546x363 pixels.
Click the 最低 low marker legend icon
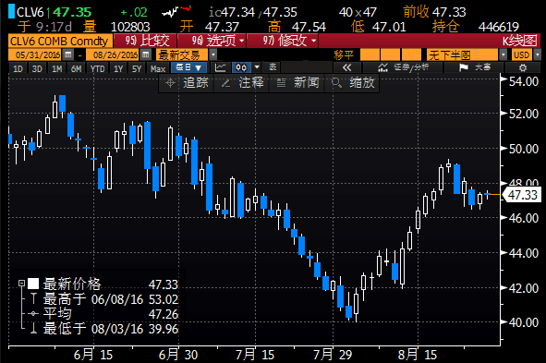click(x=33, y=328)
